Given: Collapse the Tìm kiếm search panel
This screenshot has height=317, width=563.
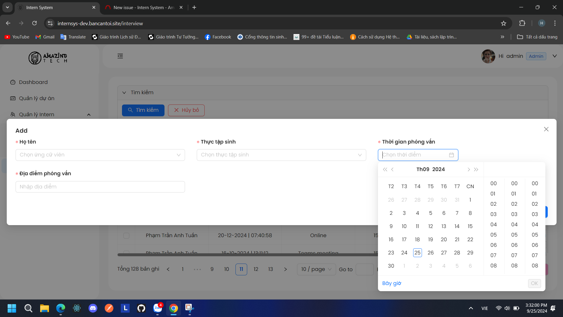Looking at the screenshot, I should (124, 93).
